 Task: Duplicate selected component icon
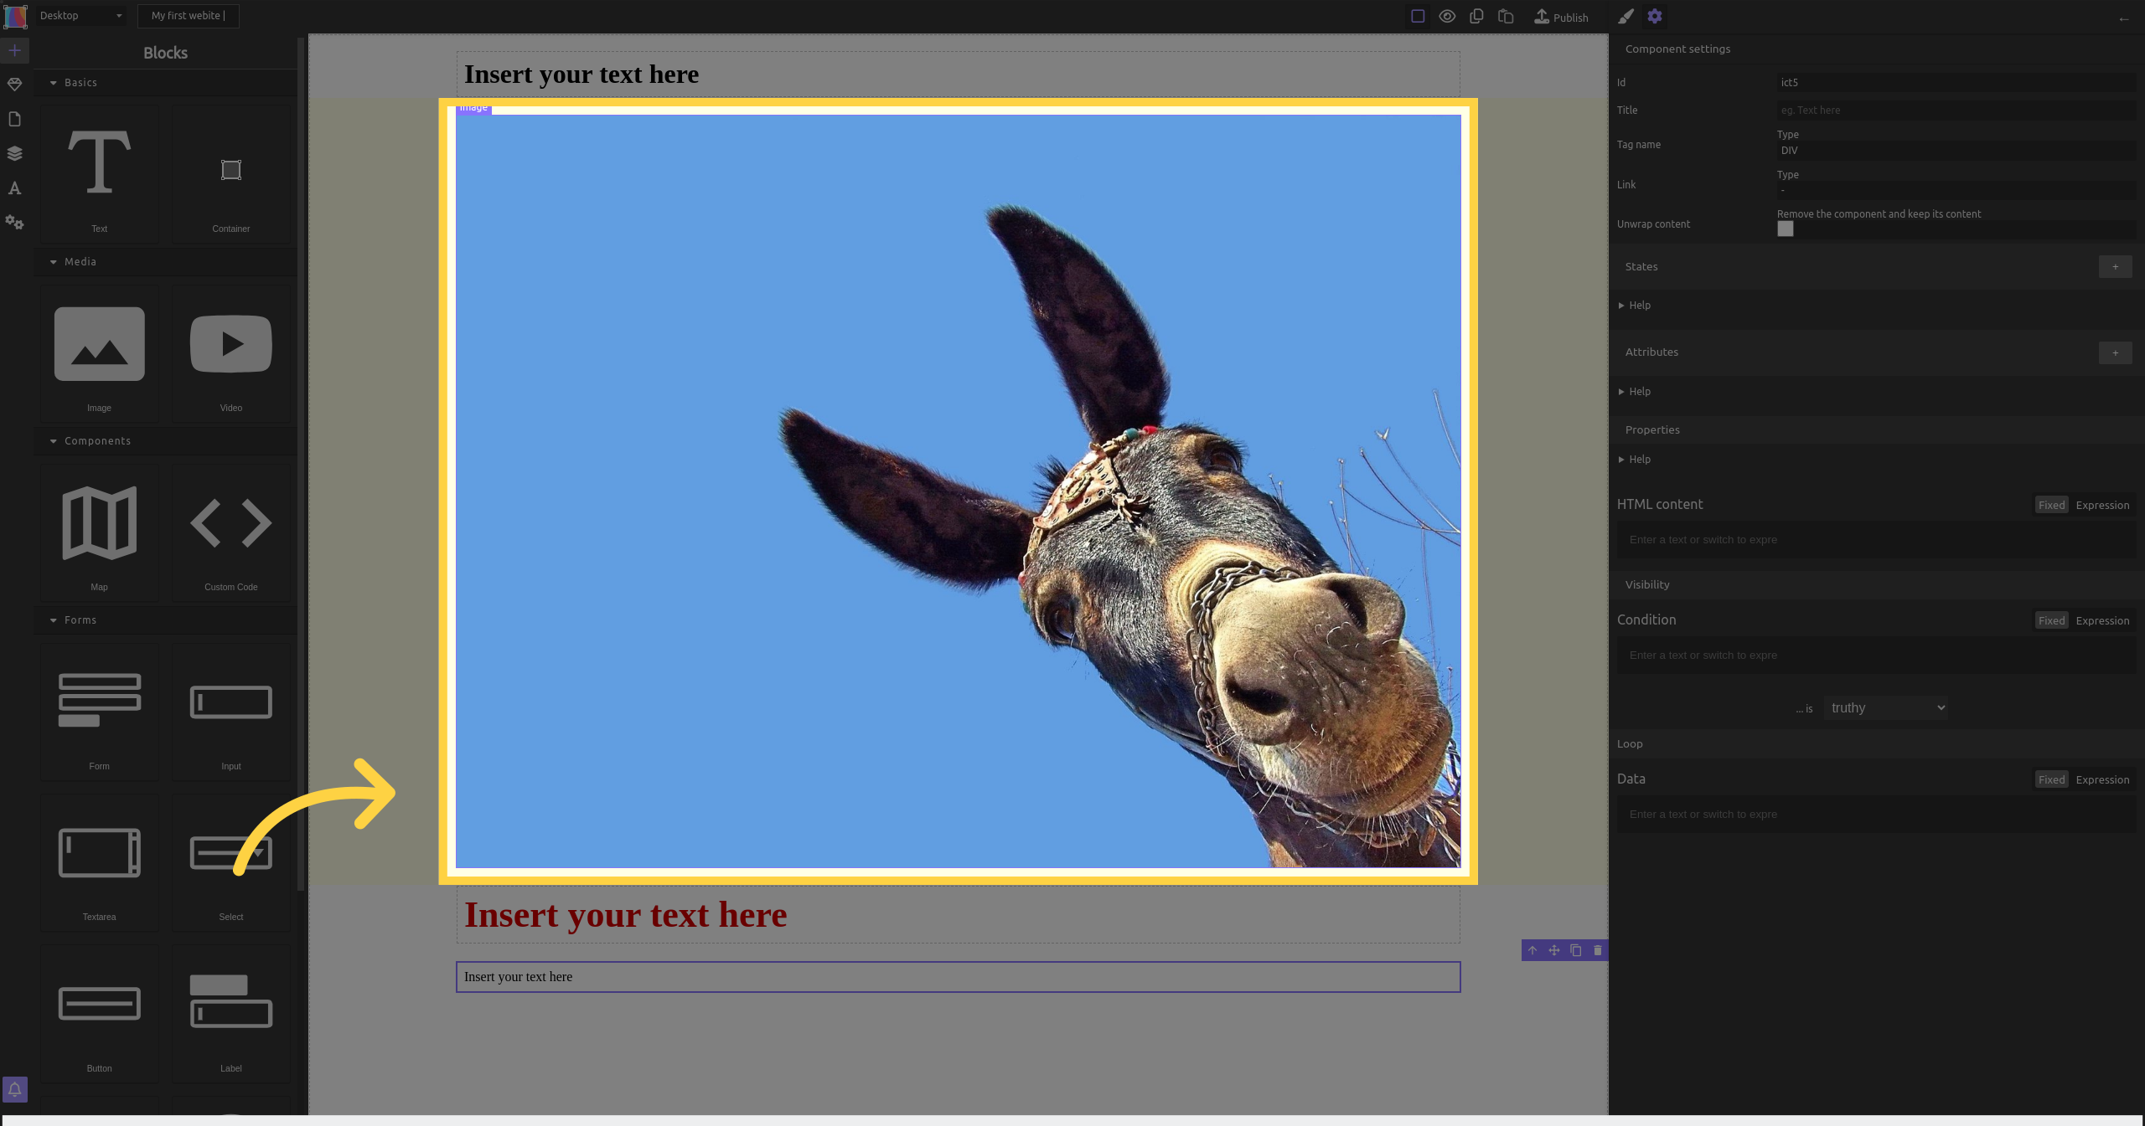(x=1576, y=950)
